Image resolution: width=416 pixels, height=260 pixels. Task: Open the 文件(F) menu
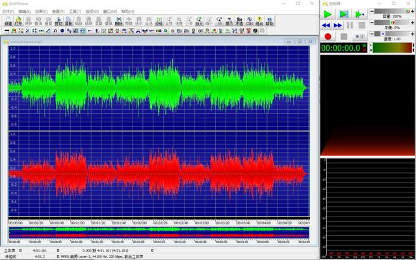pos(8,11)
